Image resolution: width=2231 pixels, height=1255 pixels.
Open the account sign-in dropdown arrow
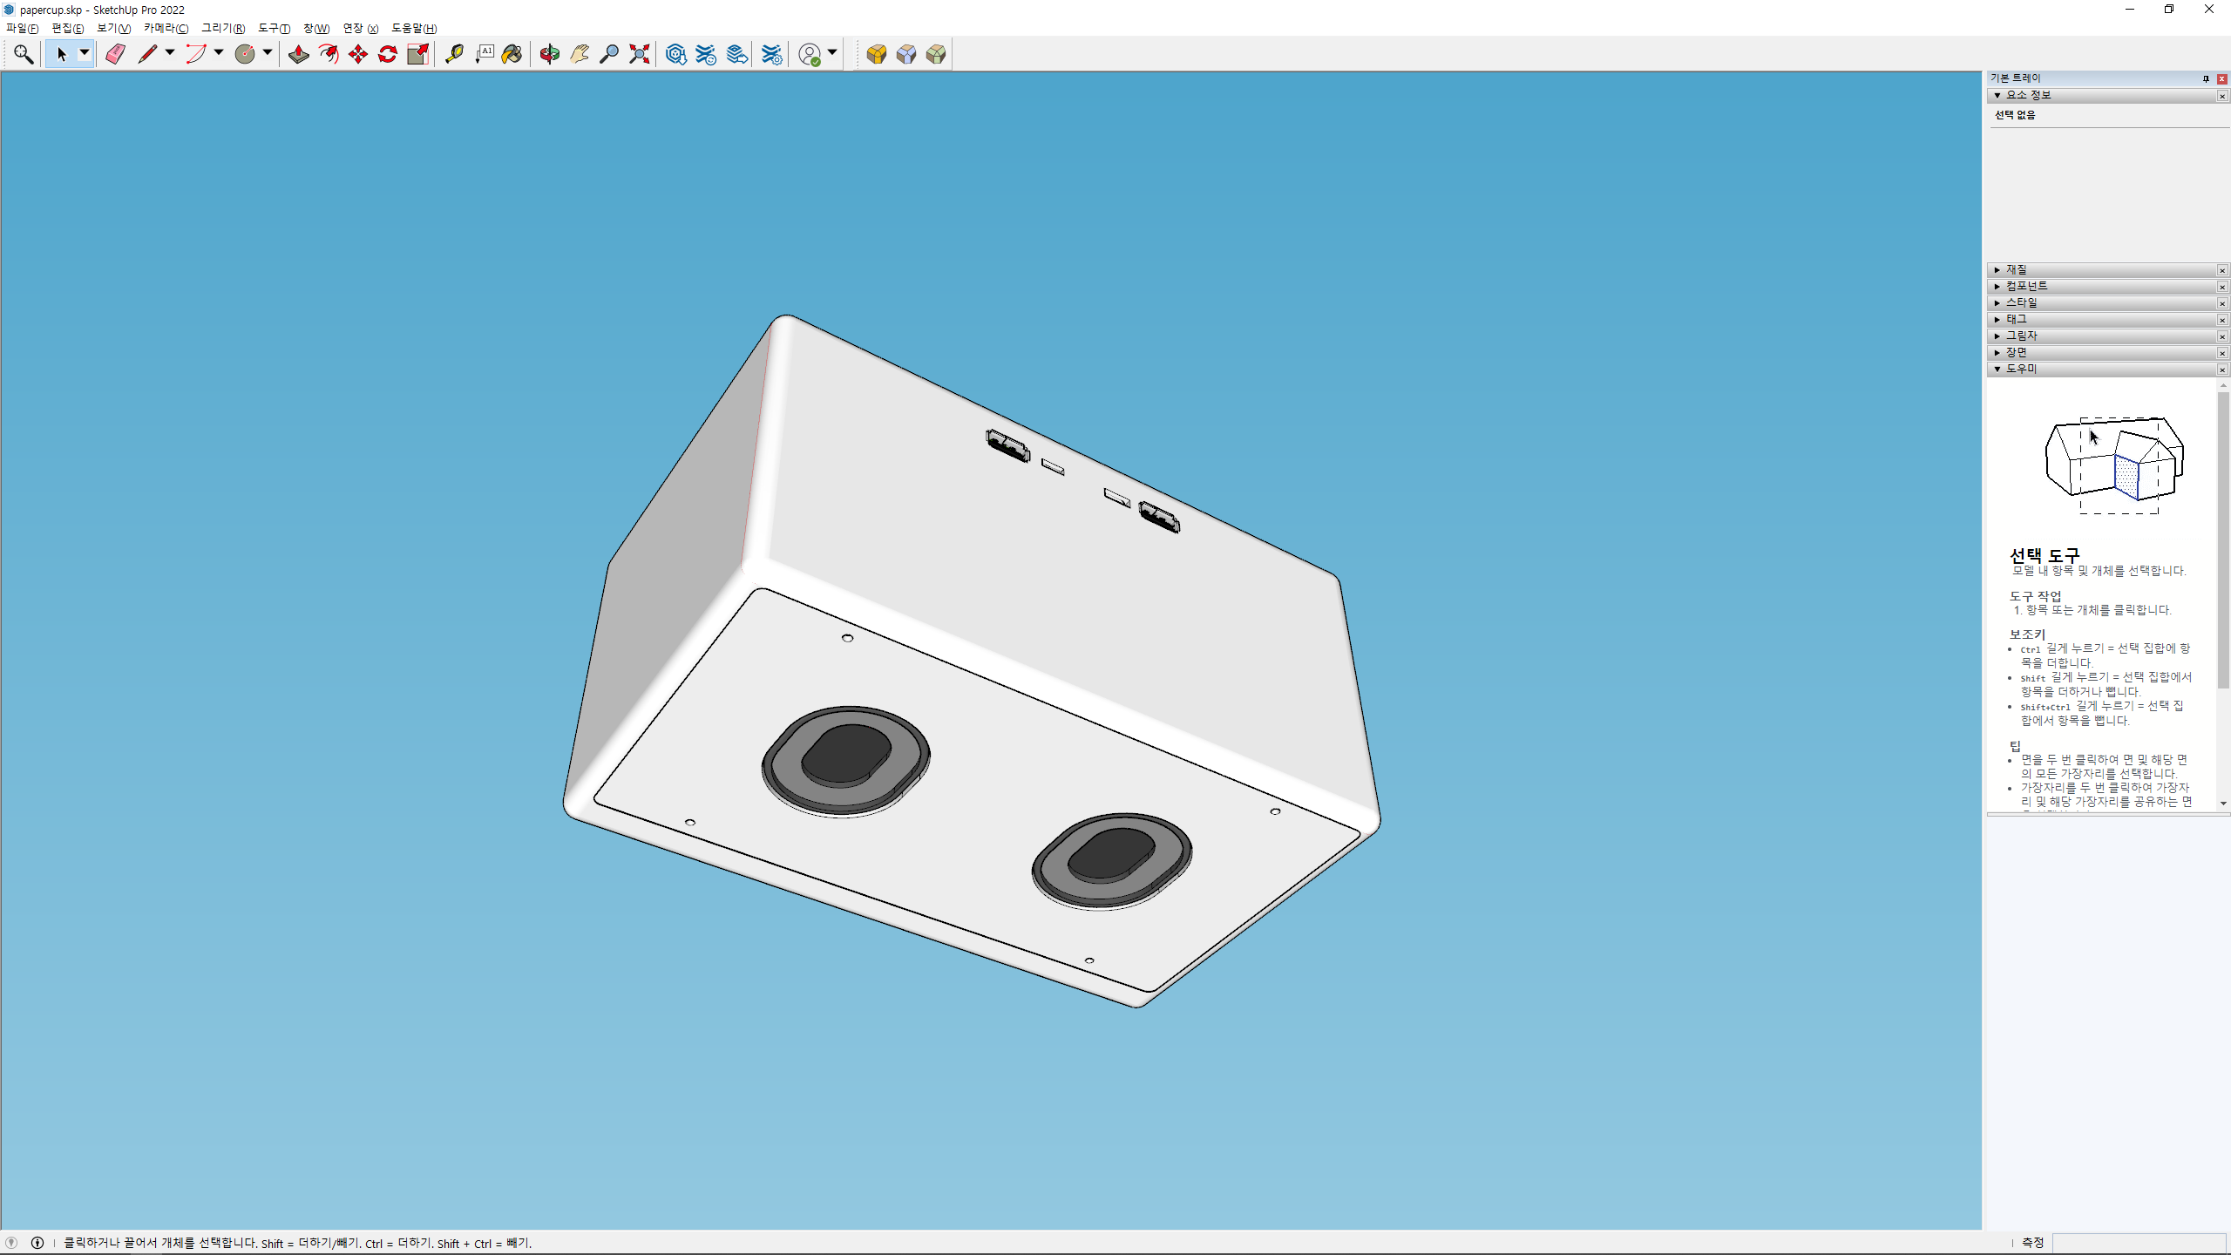coord(832,53)
